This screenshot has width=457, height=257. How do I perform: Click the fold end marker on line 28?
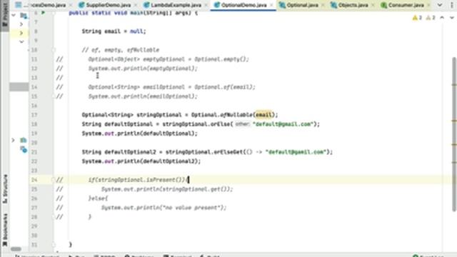coord(54,217)
